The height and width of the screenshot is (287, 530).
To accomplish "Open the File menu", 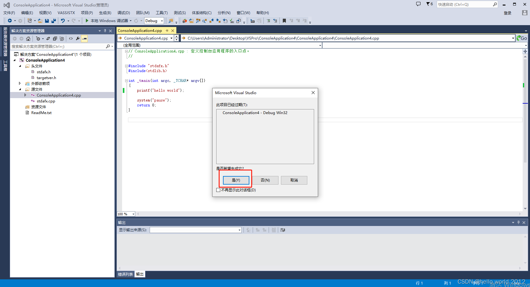I will (9, 13).
